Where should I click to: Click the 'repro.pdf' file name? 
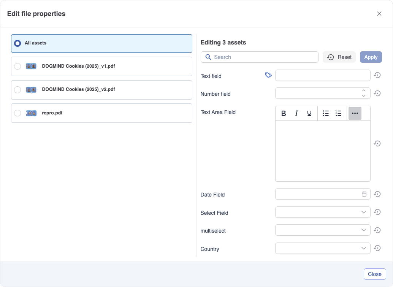(52, 113)
